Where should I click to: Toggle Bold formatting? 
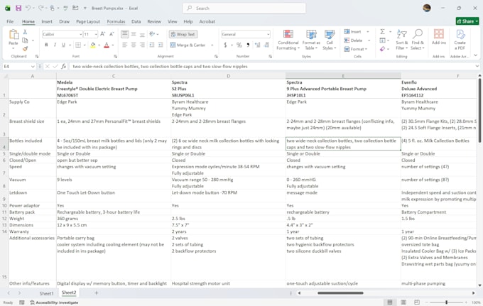(46, 45)
